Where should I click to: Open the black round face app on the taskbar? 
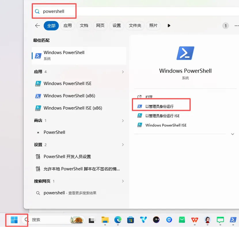point(156,220)
